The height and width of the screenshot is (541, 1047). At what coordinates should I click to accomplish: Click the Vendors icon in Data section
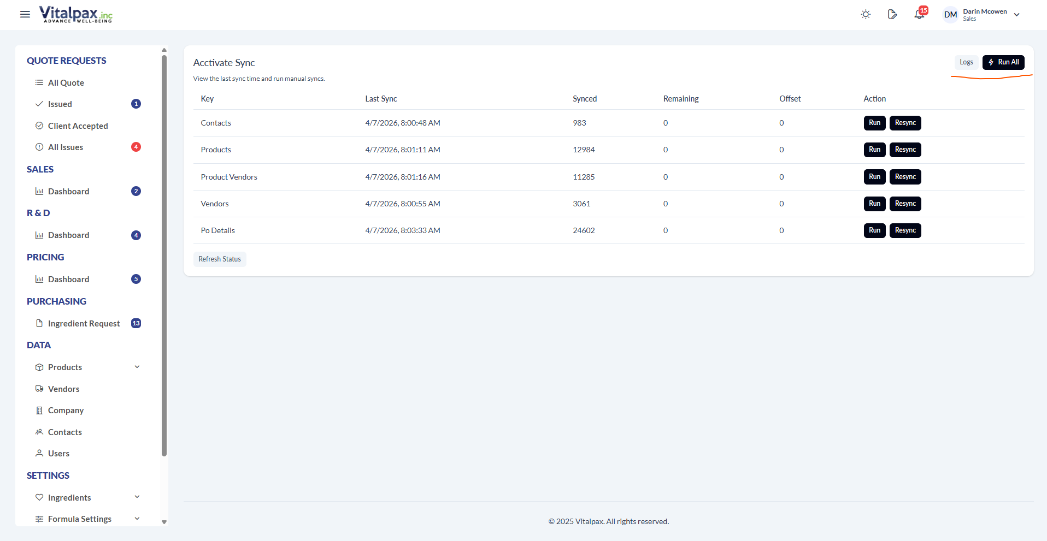39,389
